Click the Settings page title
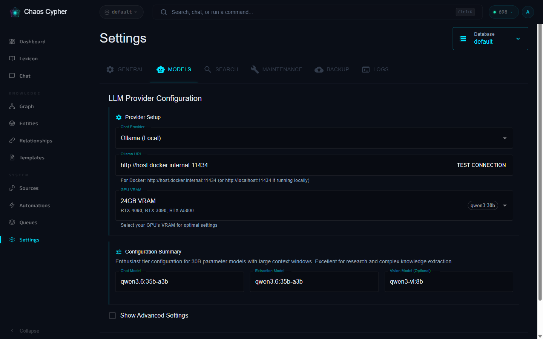Screen dimensions: 543x339 point(123,38)
